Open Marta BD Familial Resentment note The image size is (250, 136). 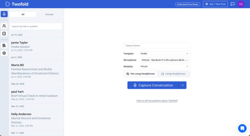pos(36,71)
